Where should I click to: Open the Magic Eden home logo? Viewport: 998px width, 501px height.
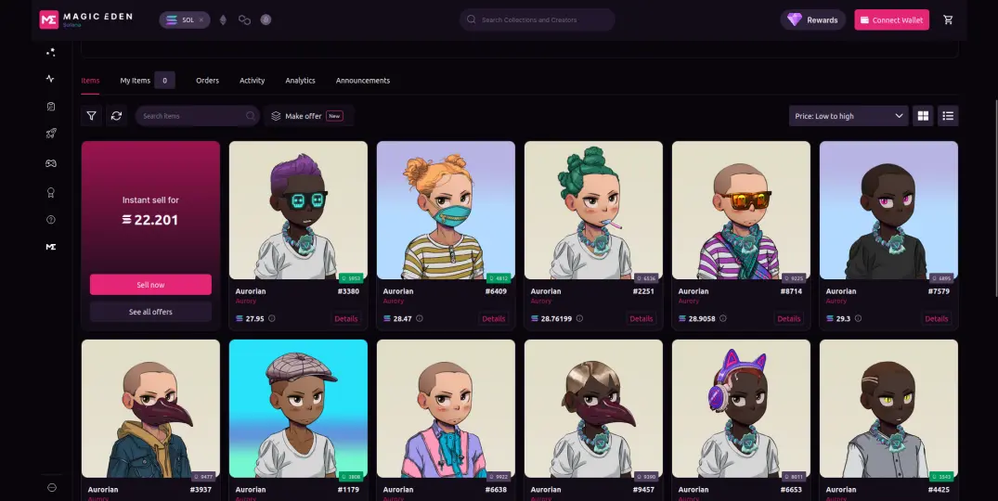[x=86, y=19]
